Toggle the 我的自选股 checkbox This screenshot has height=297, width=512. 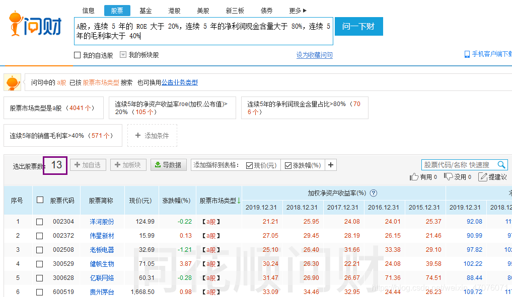pyautogui.click(x=77, y=55)
